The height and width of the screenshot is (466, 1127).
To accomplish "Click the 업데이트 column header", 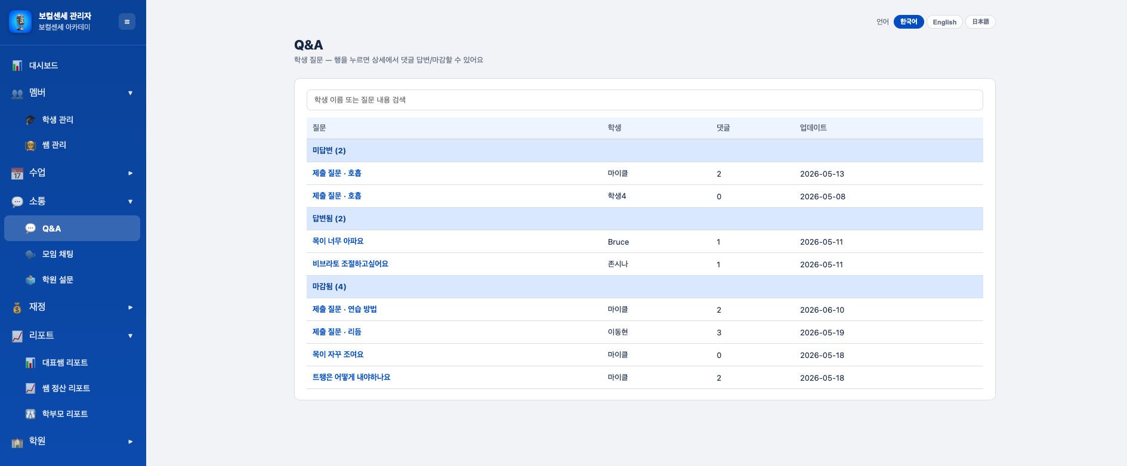I will tap(813, 128).
